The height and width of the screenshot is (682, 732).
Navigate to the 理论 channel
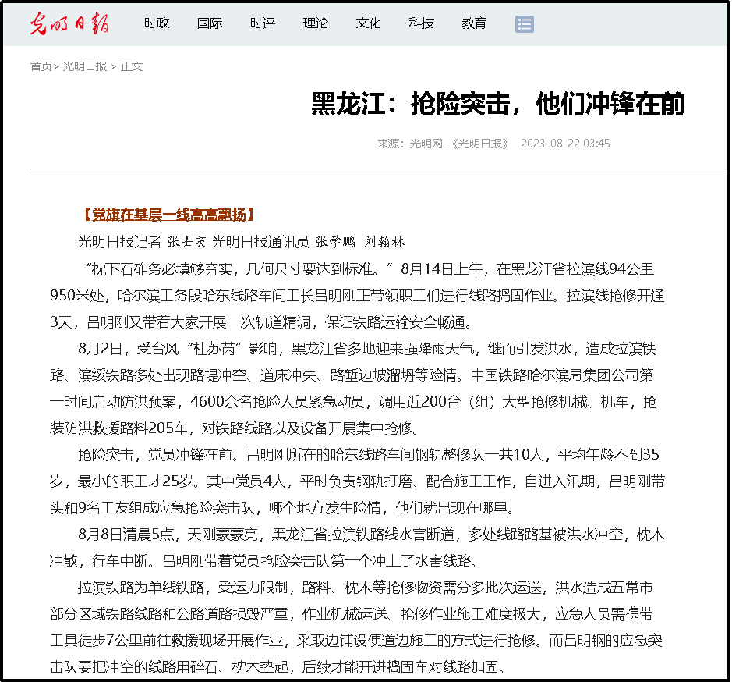coord(316,23)
